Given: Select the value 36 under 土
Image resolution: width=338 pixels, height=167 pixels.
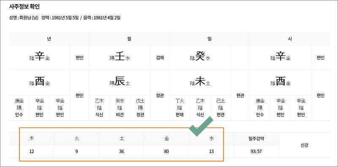Looking at the screenshot, I should pyautogui.click(x=122, y=151).
